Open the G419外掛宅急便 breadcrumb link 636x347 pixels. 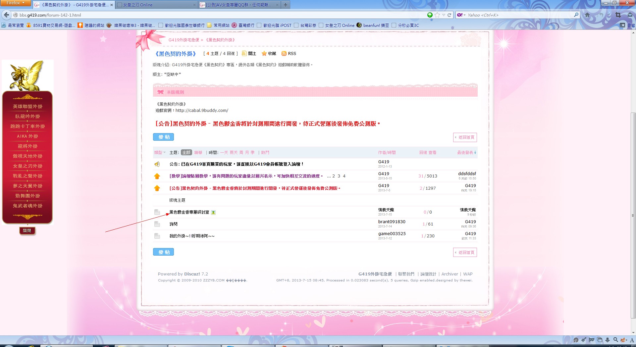tap(184, 40)
